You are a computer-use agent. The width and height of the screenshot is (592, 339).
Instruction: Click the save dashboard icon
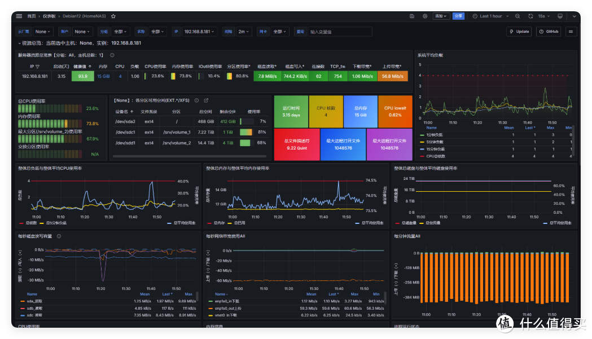412,16
